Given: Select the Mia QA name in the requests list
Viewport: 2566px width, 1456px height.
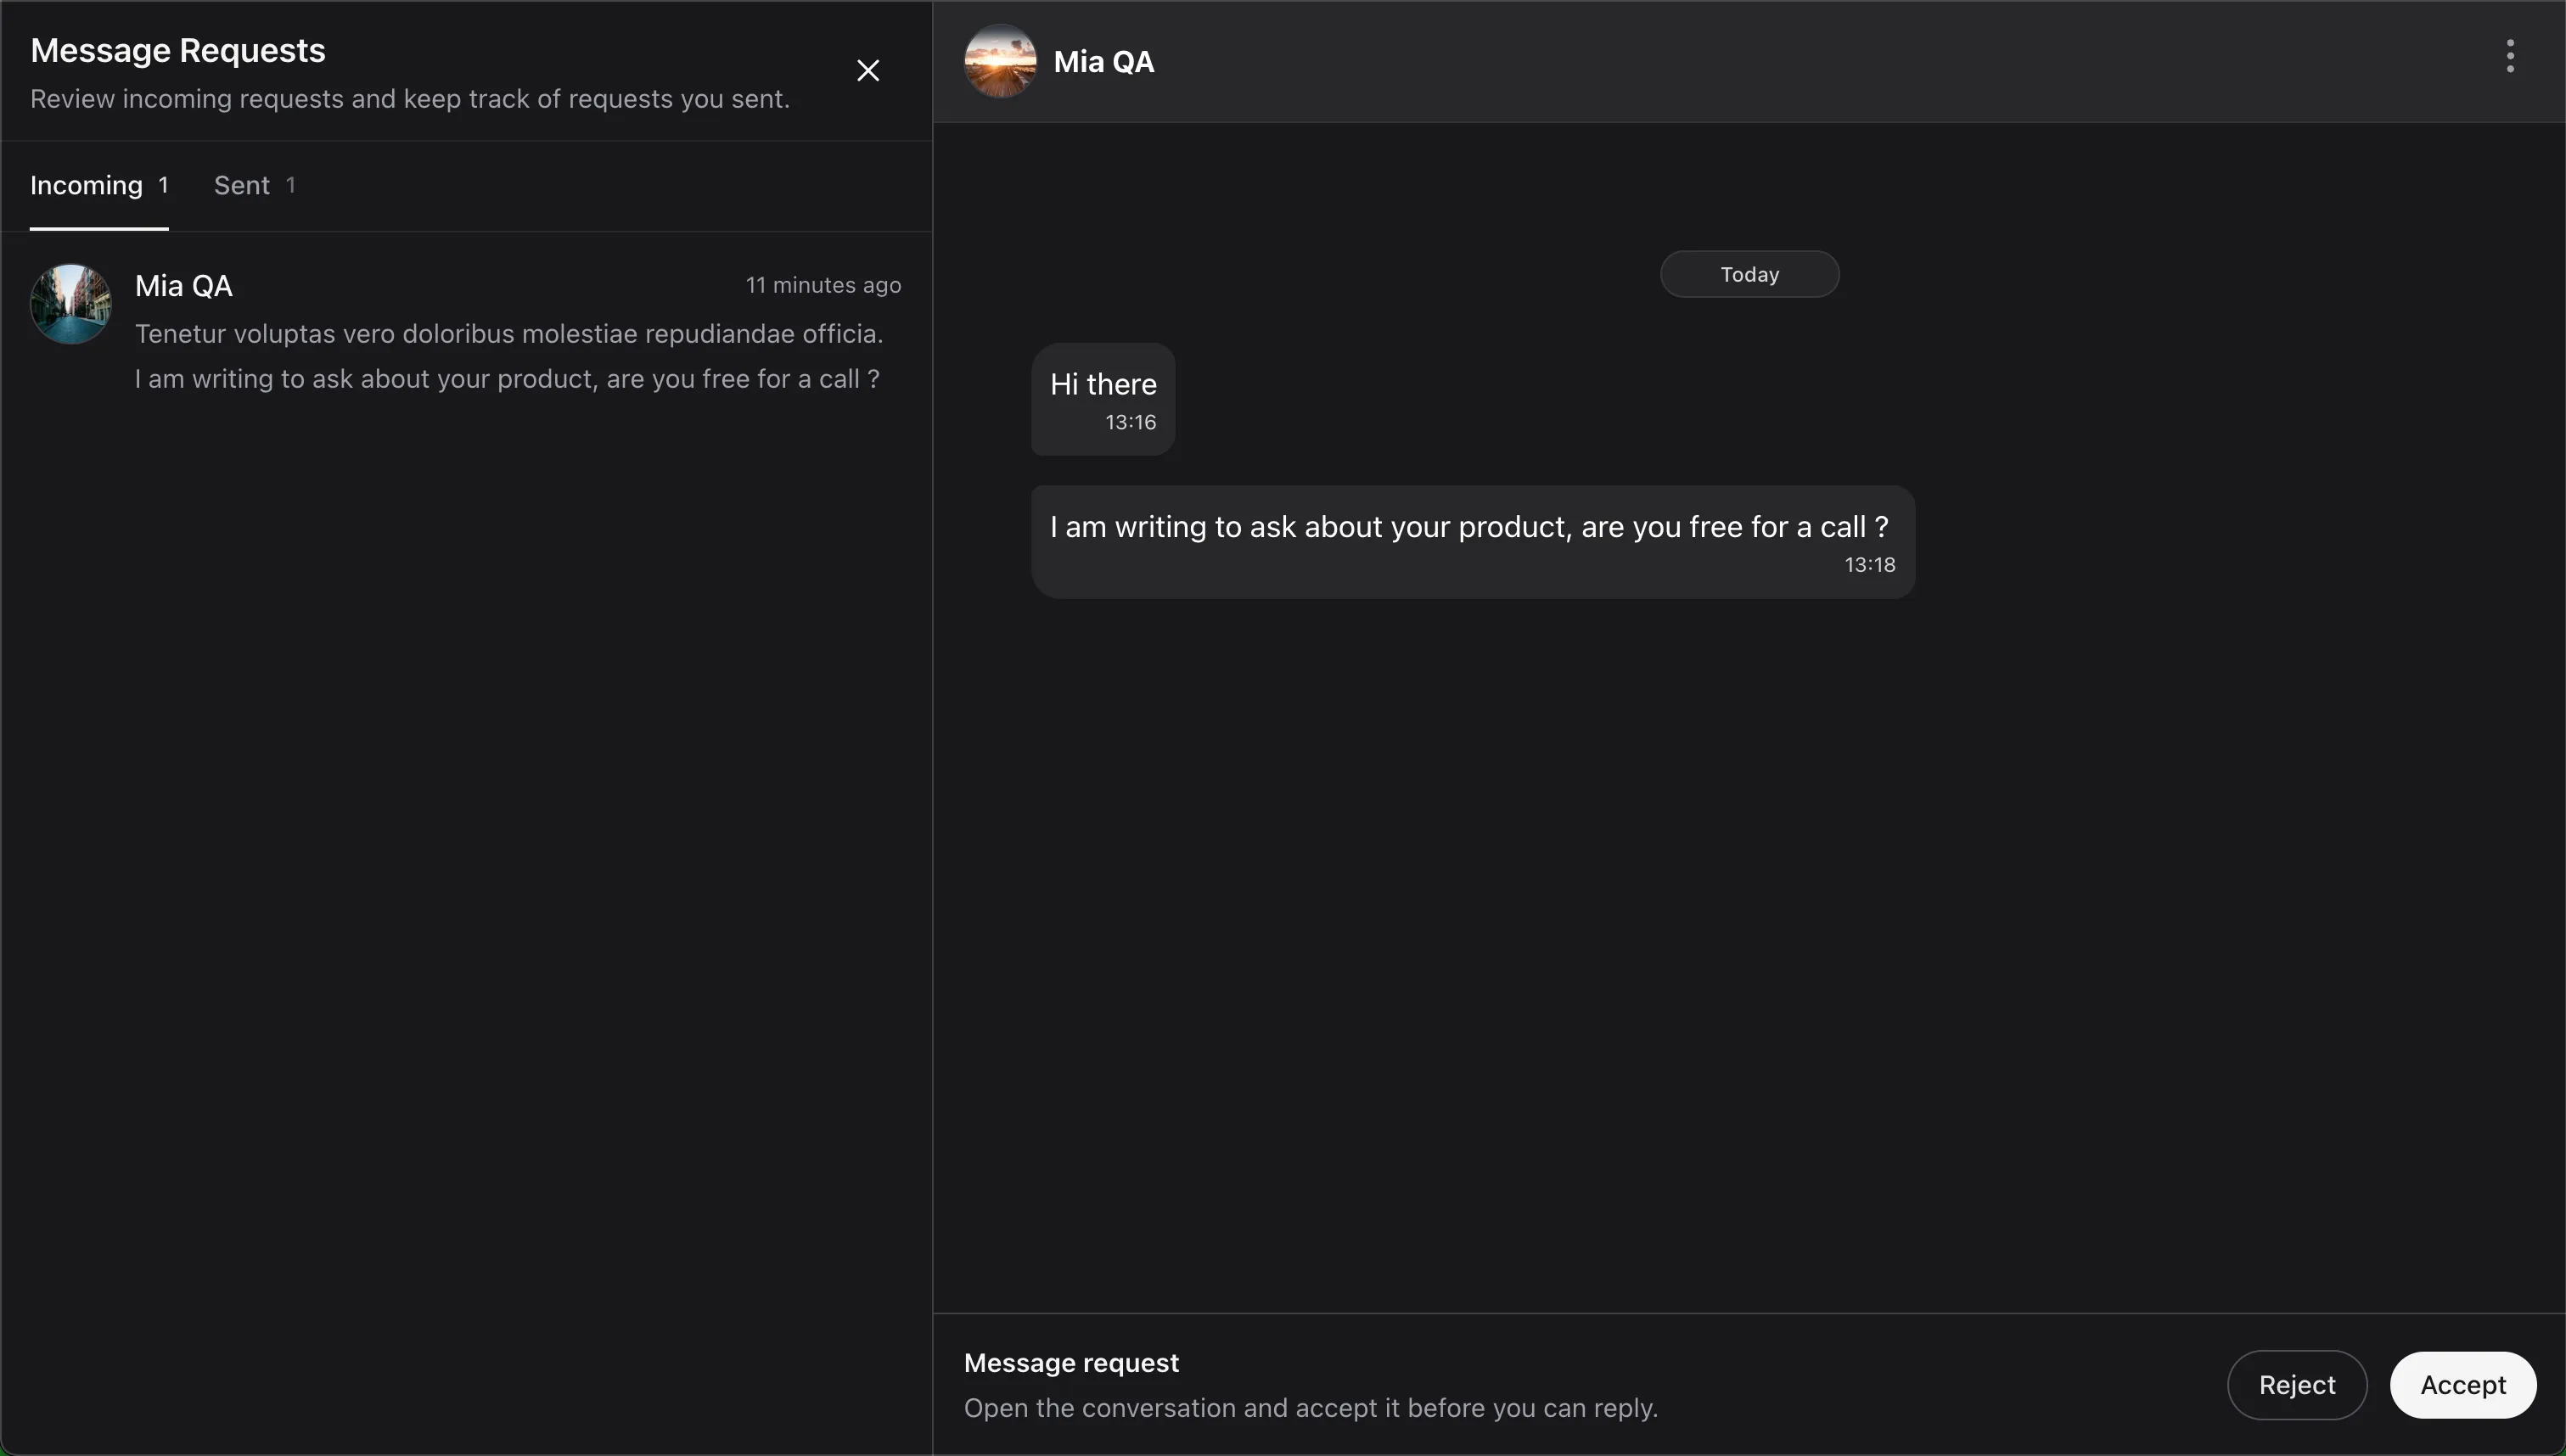Looking at the screenshot, I should pos(184,286).
